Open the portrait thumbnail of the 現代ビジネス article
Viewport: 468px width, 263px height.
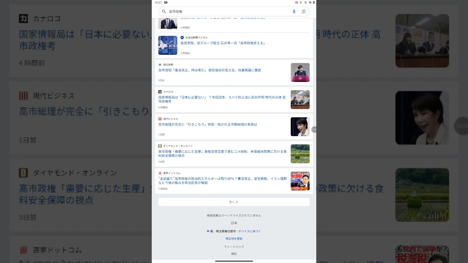coord(300,127)
